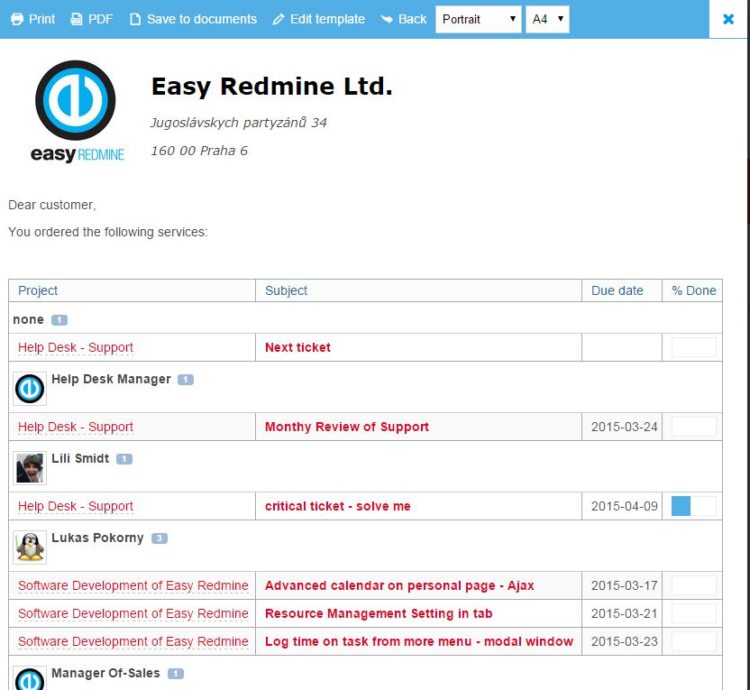Click the none group heading

[x=28, y=319]
